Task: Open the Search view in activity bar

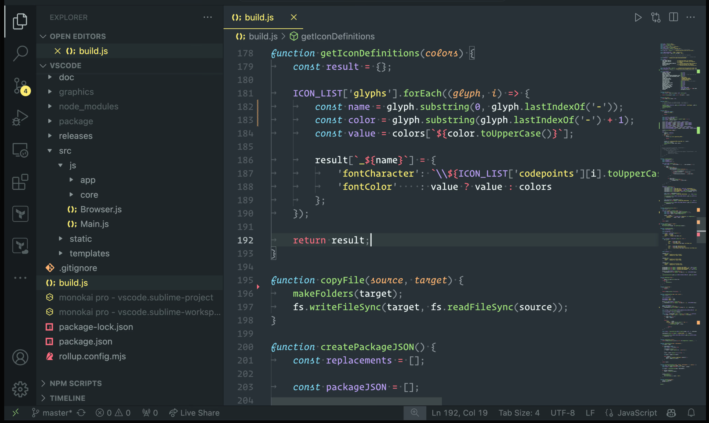Action: 20,53
